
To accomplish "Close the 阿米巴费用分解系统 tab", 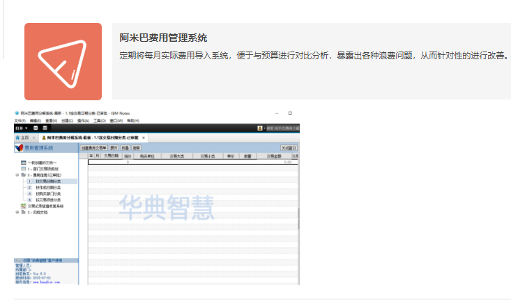I will point(144,138).
